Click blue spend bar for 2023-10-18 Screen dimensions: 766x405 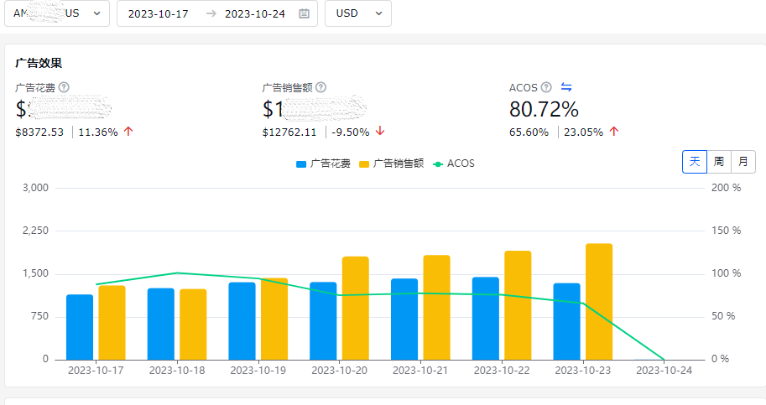click(161, 324)
